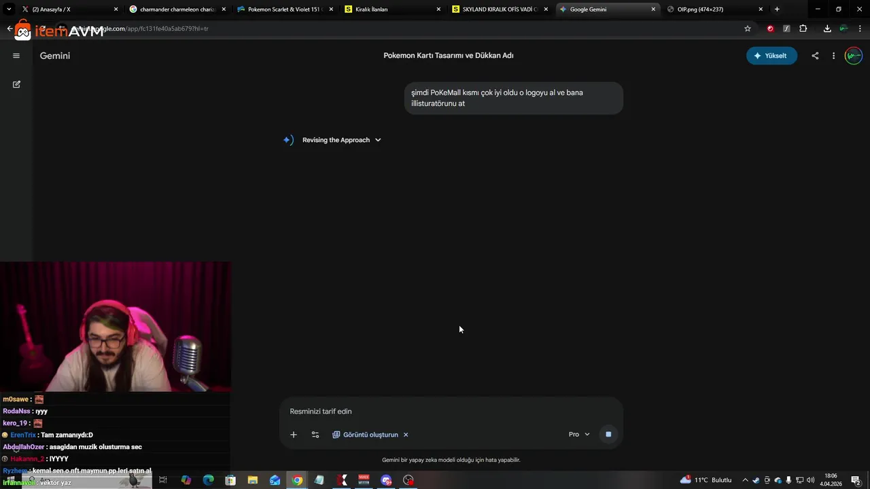
Task: Click the Gemini sparkle thinking indicator
Action: (x=288, y=140)
